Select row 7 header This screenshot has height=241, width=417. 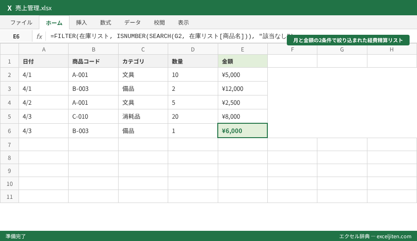pyautogui.click(x=9, y=145)
